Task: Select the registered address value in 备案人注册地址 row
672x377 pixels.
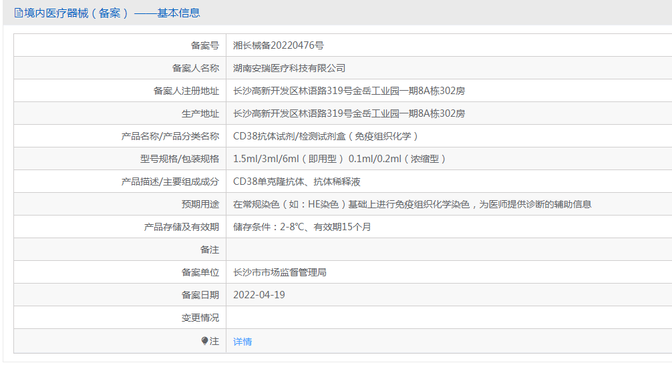Action: tap(349, 91)
